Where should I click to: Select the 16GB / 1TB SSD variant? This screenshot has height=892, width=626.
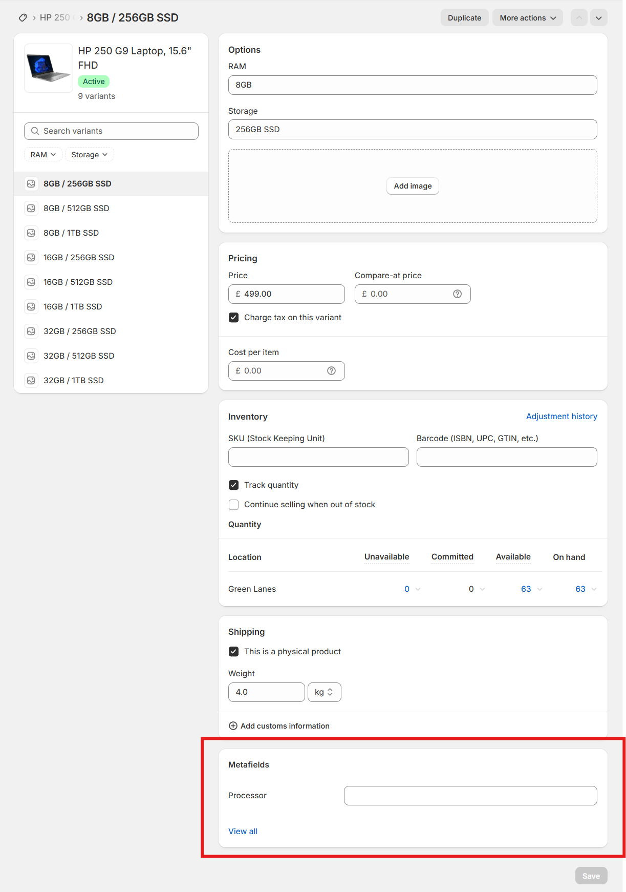coord(73,307)
